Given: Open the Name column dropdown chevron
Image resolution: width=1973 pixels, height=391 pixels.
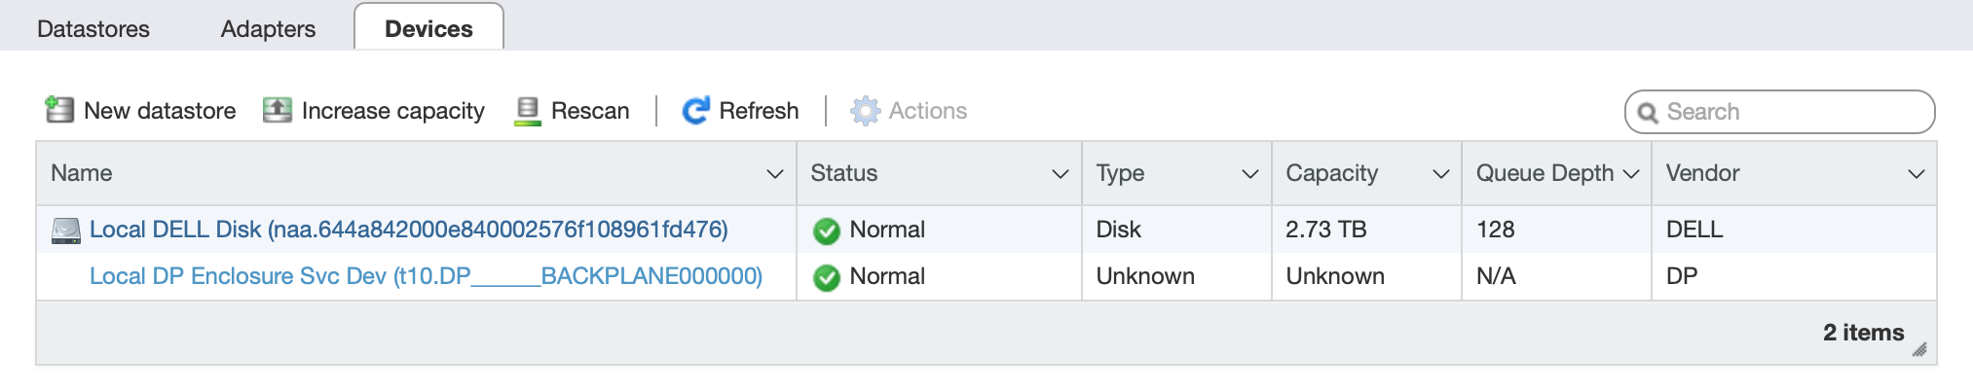Looking at the screenshot, I should 775,174.
